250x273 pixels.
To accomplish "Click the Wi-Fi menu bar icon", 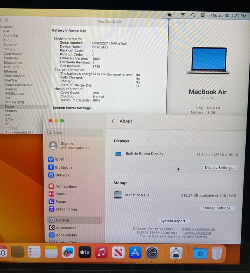I will click(x=183, y=15).
